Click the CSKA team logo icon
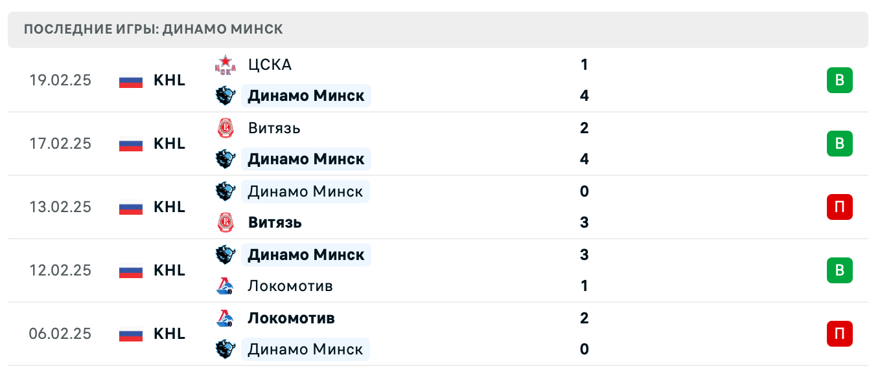Viewport: 880px width, 379px height. [225, 65]
